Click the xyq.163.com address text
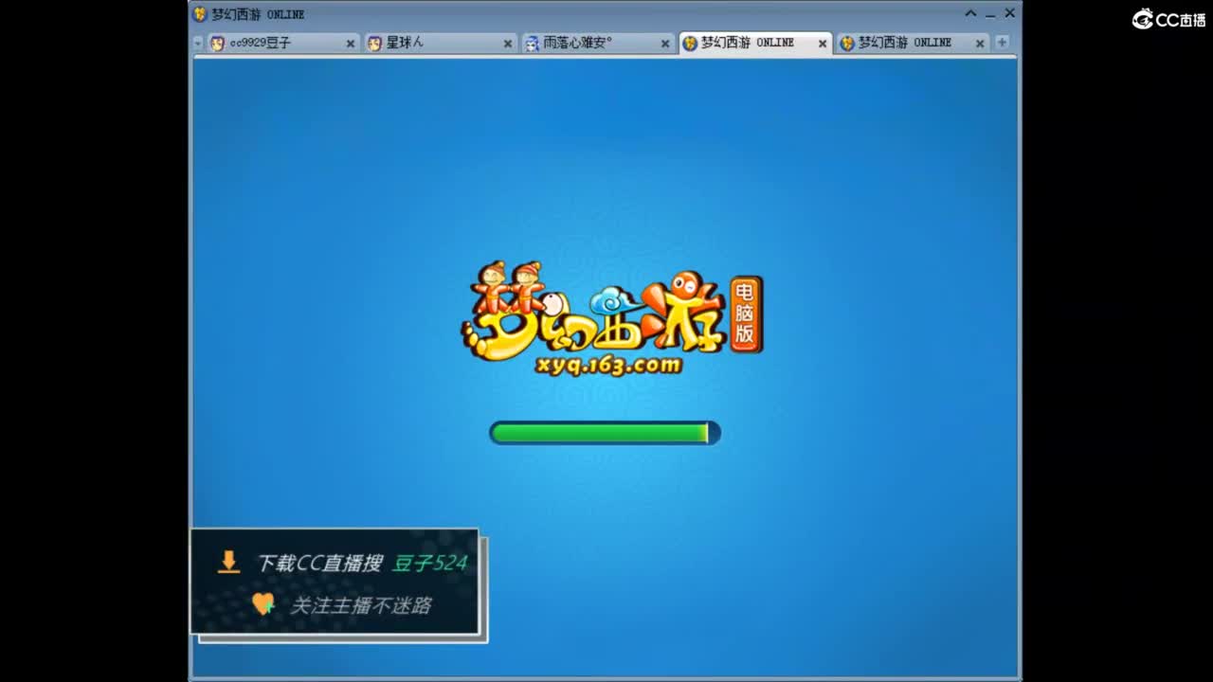1213x682 pixels. [608, 365]
